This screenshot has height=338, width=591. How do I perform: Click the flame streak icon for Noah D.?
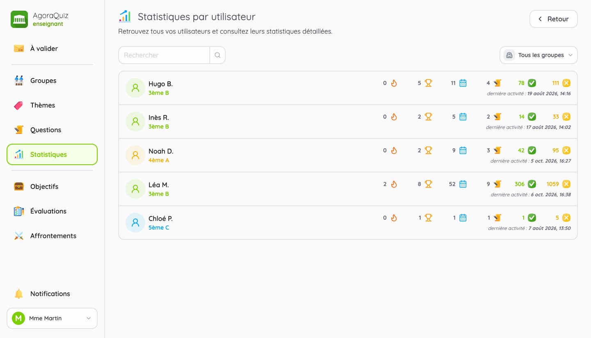click(x=394, y=150)
